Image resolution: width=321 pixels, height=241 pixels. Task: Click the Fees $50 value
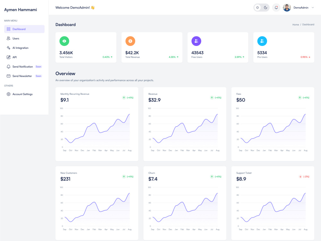coord(240,100)
